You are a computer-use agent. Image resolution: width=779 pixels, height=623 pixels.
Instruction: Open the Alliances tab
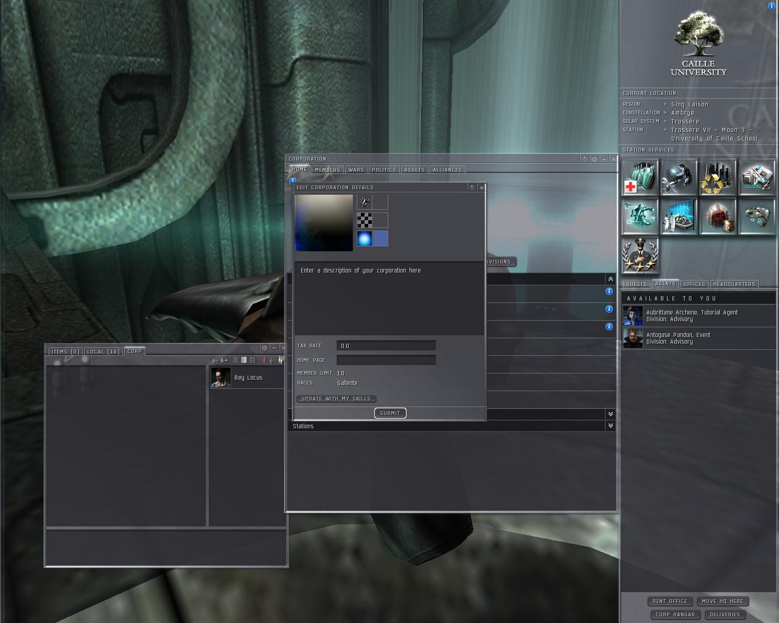447,170
